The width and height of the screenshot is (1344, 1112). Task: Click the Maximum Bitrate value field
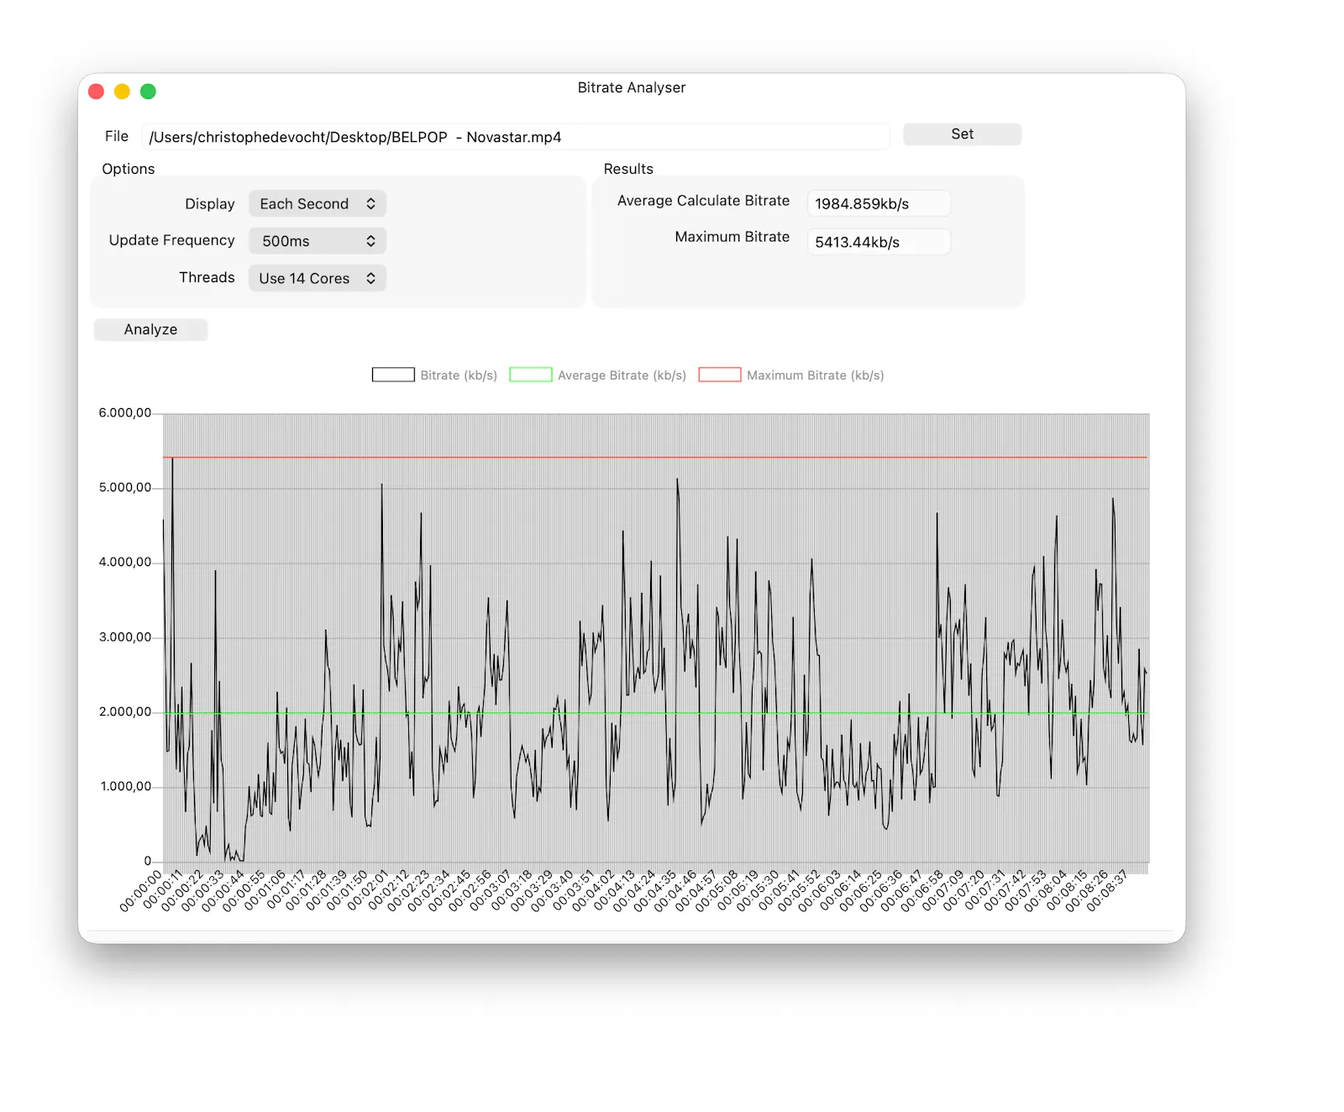[879, 242]
